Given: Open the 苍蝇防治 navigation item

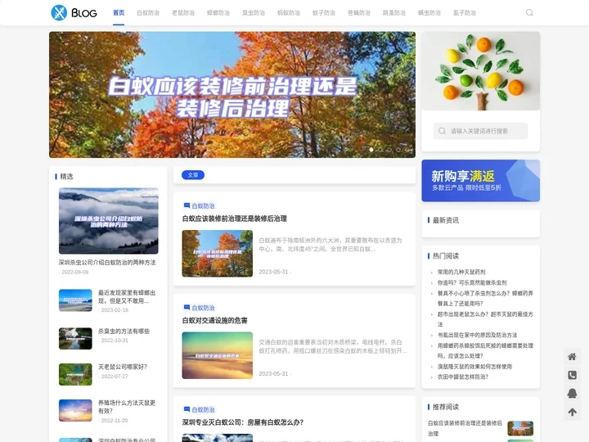Looking at the screenshot, I should point(359,13).
